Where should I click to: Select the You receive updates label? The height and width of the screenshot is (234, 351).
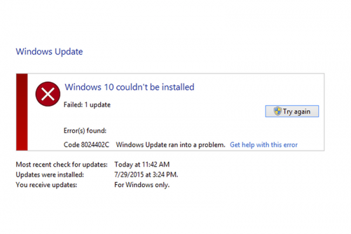46,185
